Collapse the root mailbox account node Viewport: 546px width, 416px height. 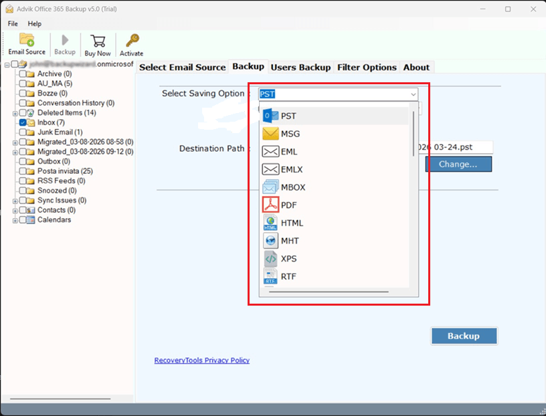[x=7, y=65]
